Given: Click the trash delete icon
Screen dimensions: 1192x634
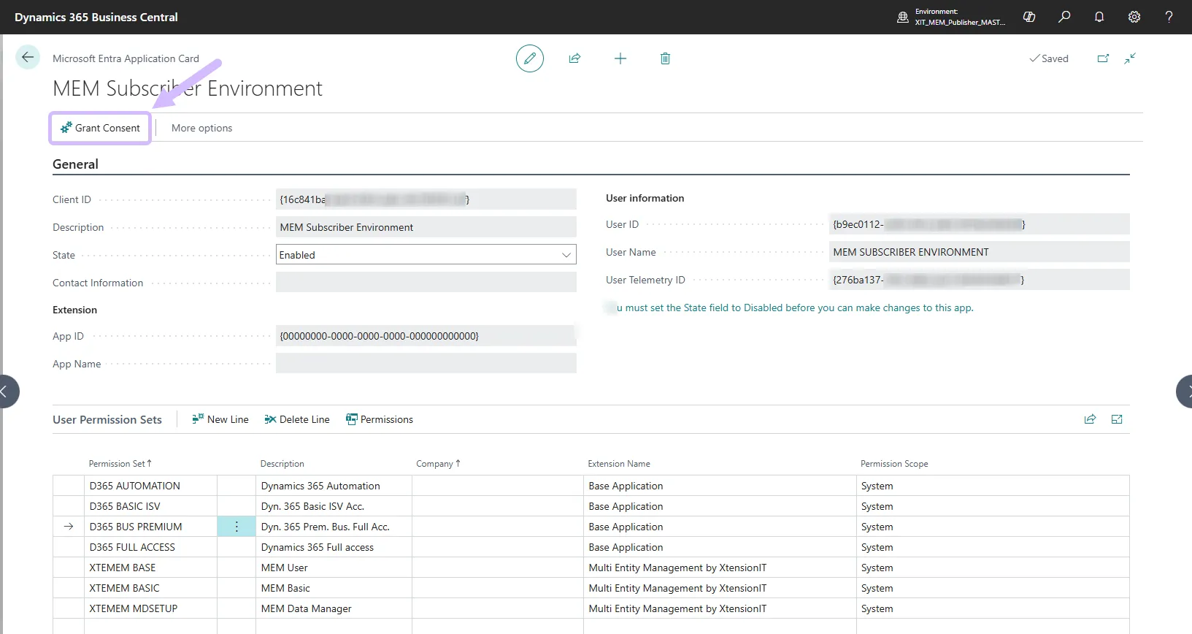Looking at the screenshot, I should 665,58.
